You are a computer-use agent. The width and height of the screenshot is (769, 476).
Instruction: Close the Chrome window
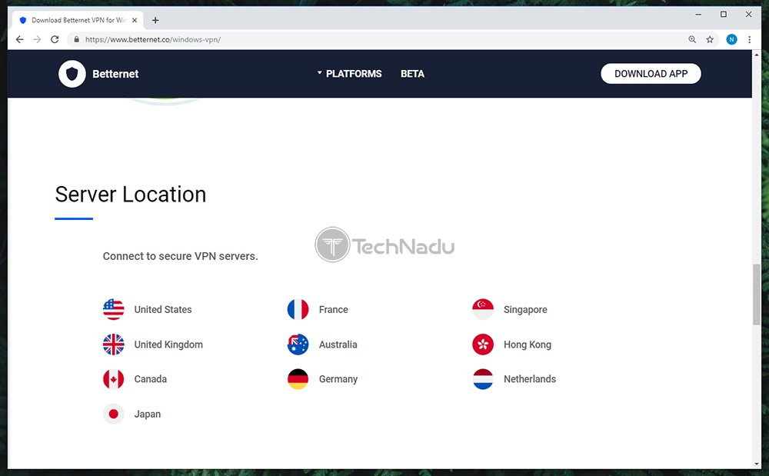tap(748, 14)
